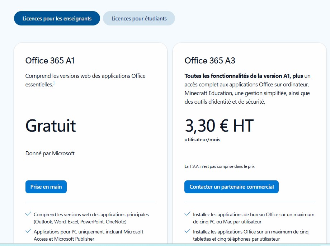Screen dimensions: 330x246
Task: Open footnote 1 link after essentielles
Action: tap(54, 83)
